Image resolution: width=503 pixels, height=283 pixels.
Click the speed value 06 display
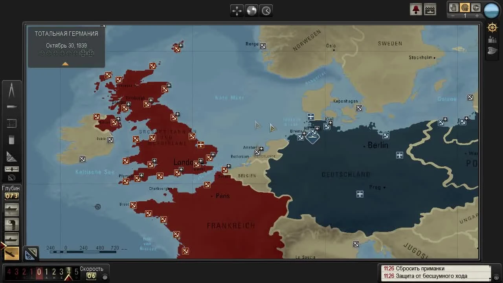point(91,276)
